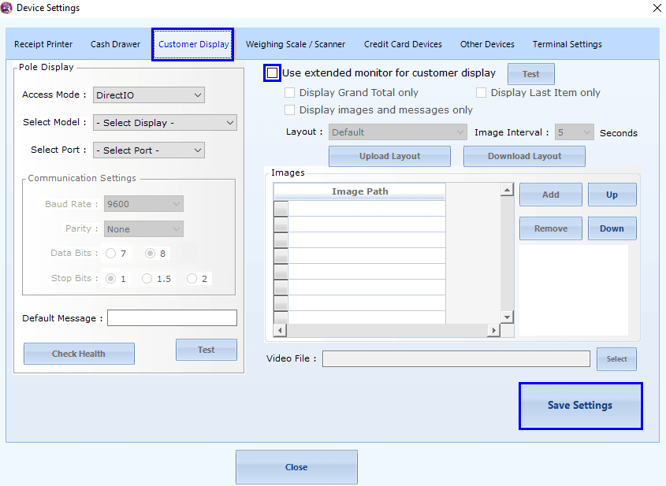This screenshot has width=666, height=486.
Task: Open the Weighing Scale / Scanner tab
Action: click(x=296, y=44)
